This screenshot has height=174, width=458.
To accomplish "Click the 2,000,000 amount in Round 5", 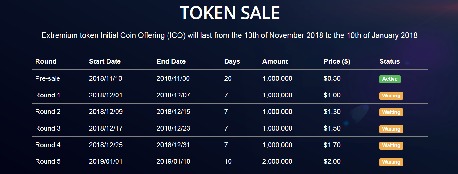I will 278,161.
